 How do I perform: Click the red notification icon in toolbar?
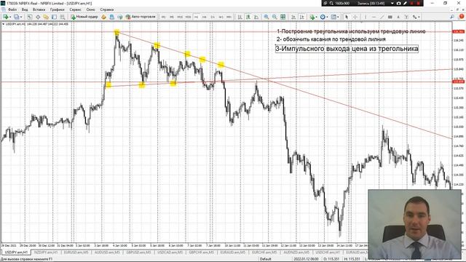pos(461,17)
